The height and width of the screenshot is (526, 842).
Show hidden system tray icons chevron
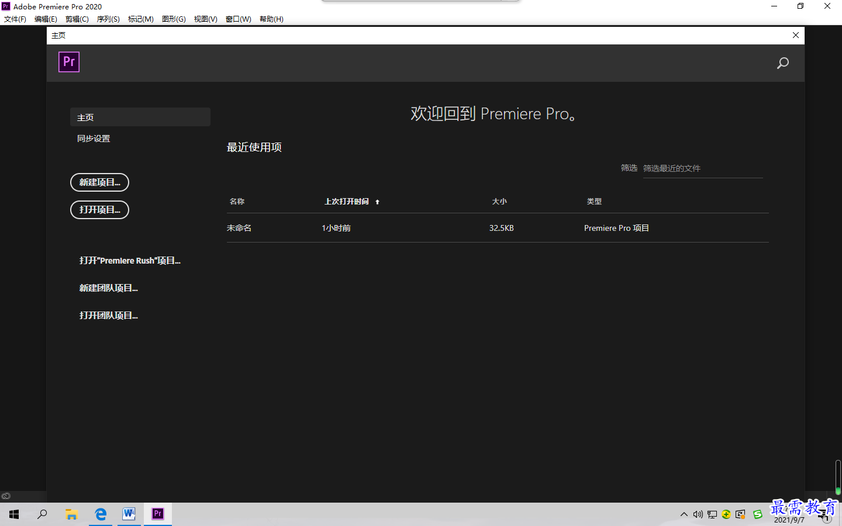point(684,515)
